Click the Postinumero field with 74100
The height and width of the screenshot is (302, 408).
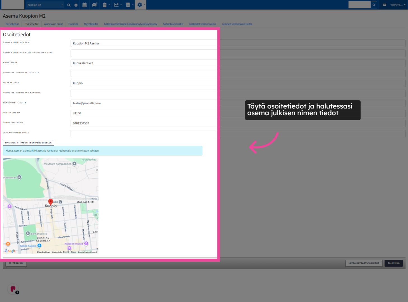tap(238, 113)
